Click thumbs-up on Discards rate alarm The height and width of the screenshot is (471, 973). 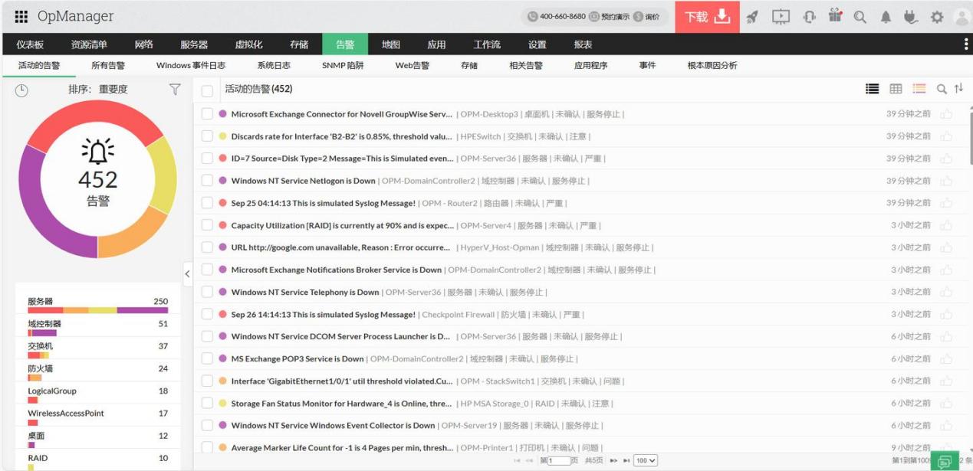coord(946,136)
